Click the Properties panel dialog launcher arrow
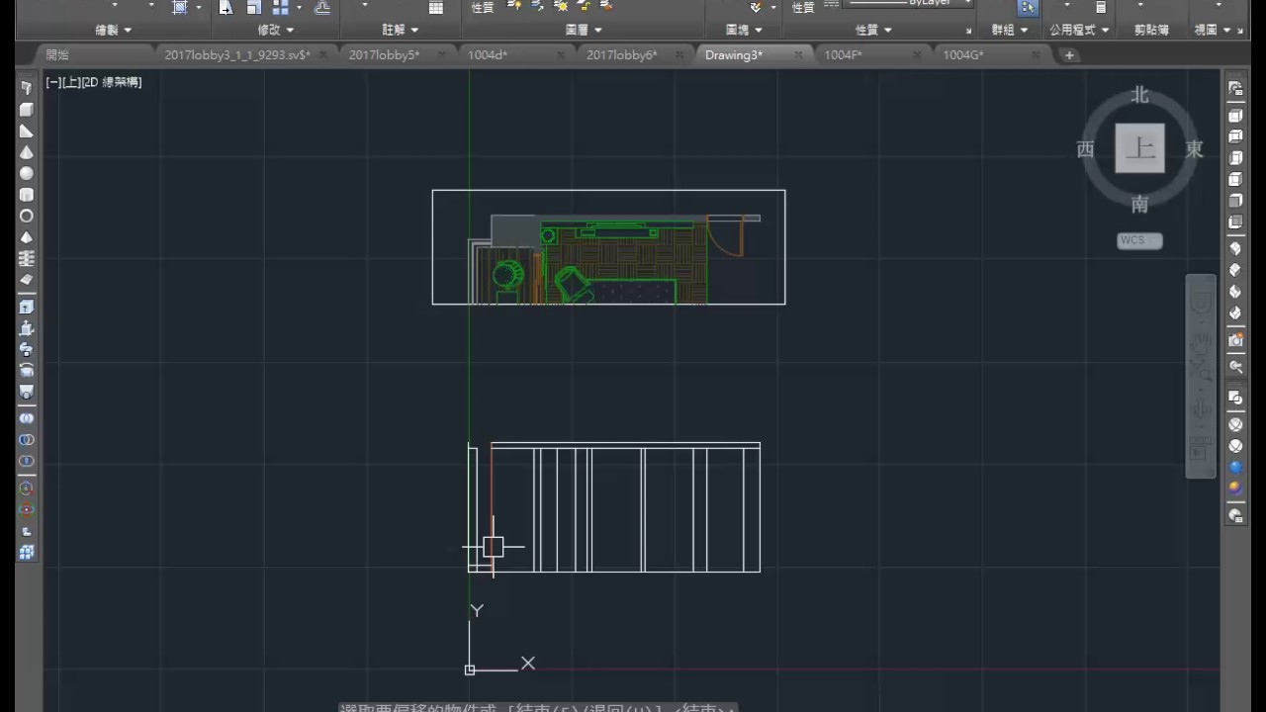1266x712 pixels. pyautogui.click(x=969, y=31)
